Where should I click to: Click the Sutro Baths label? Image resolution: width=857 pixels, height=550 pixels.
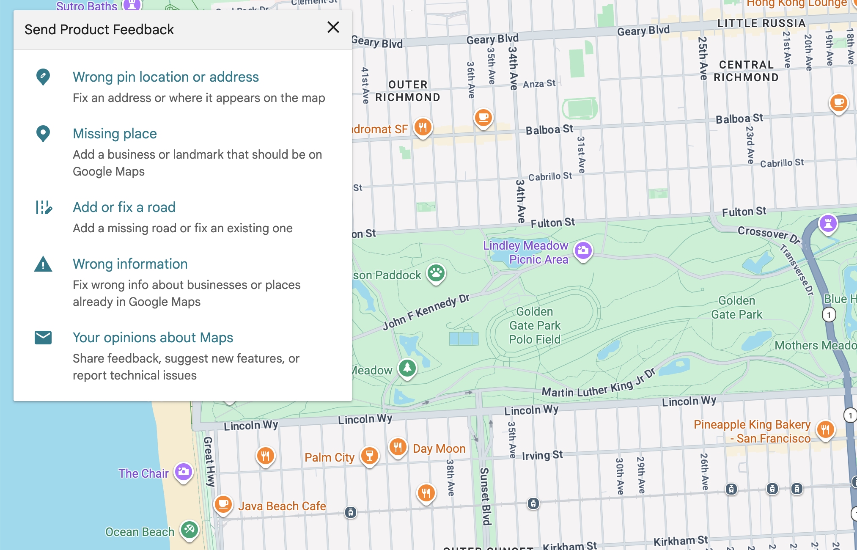tap(87, 6)
